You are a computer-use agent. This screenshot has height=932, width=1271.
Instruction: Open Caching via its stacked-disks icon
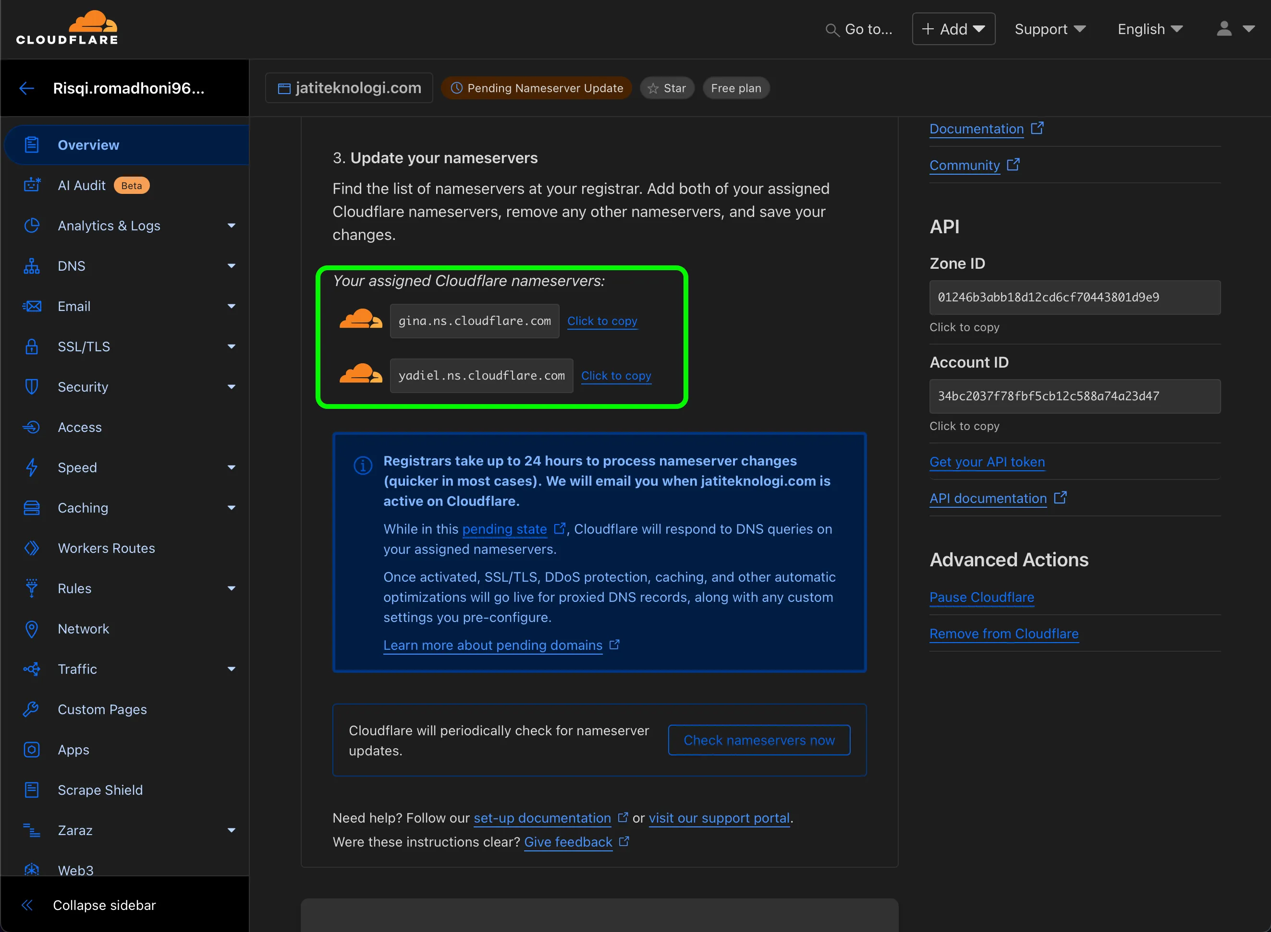tap(32, 507)
